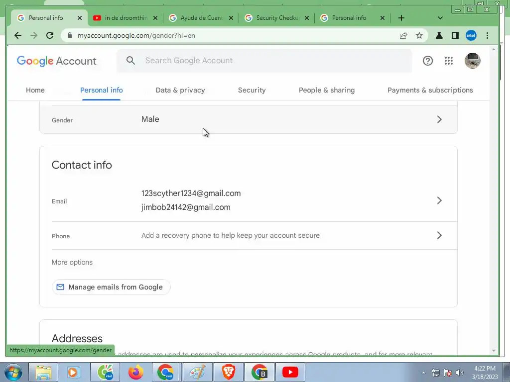This screenshot has width=510, height=382.
Task: Click the jimbob24142@gmail.com email
Action: tap(186, 207)
